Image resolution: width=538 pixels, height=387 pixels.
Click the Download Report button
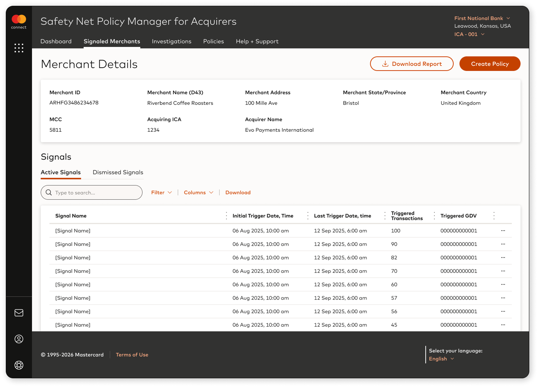coord(411,64)
